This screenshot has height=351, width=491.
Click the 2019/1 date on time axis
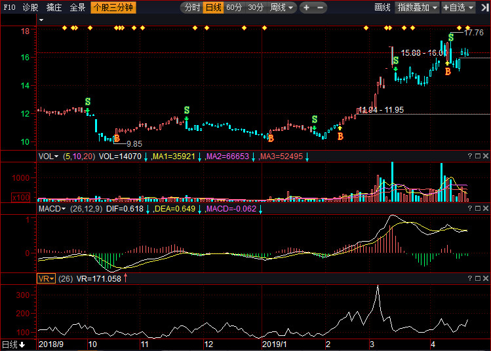tap(275, 344)
